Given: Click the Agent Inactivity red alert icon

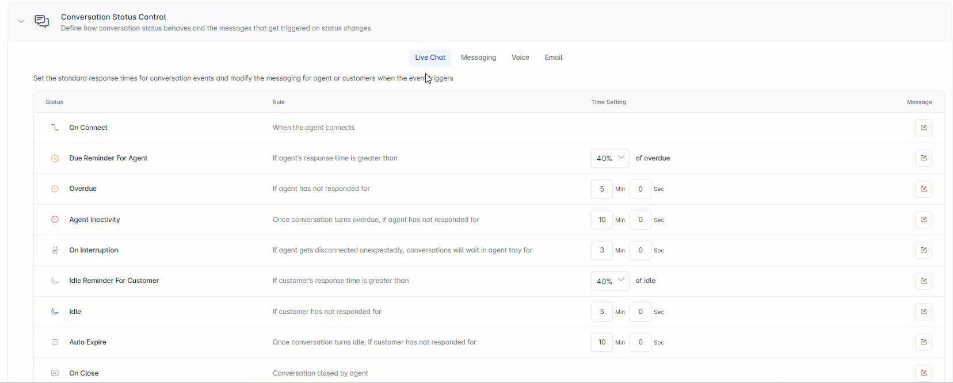Looking at the screenshot, I should [55, 220].
